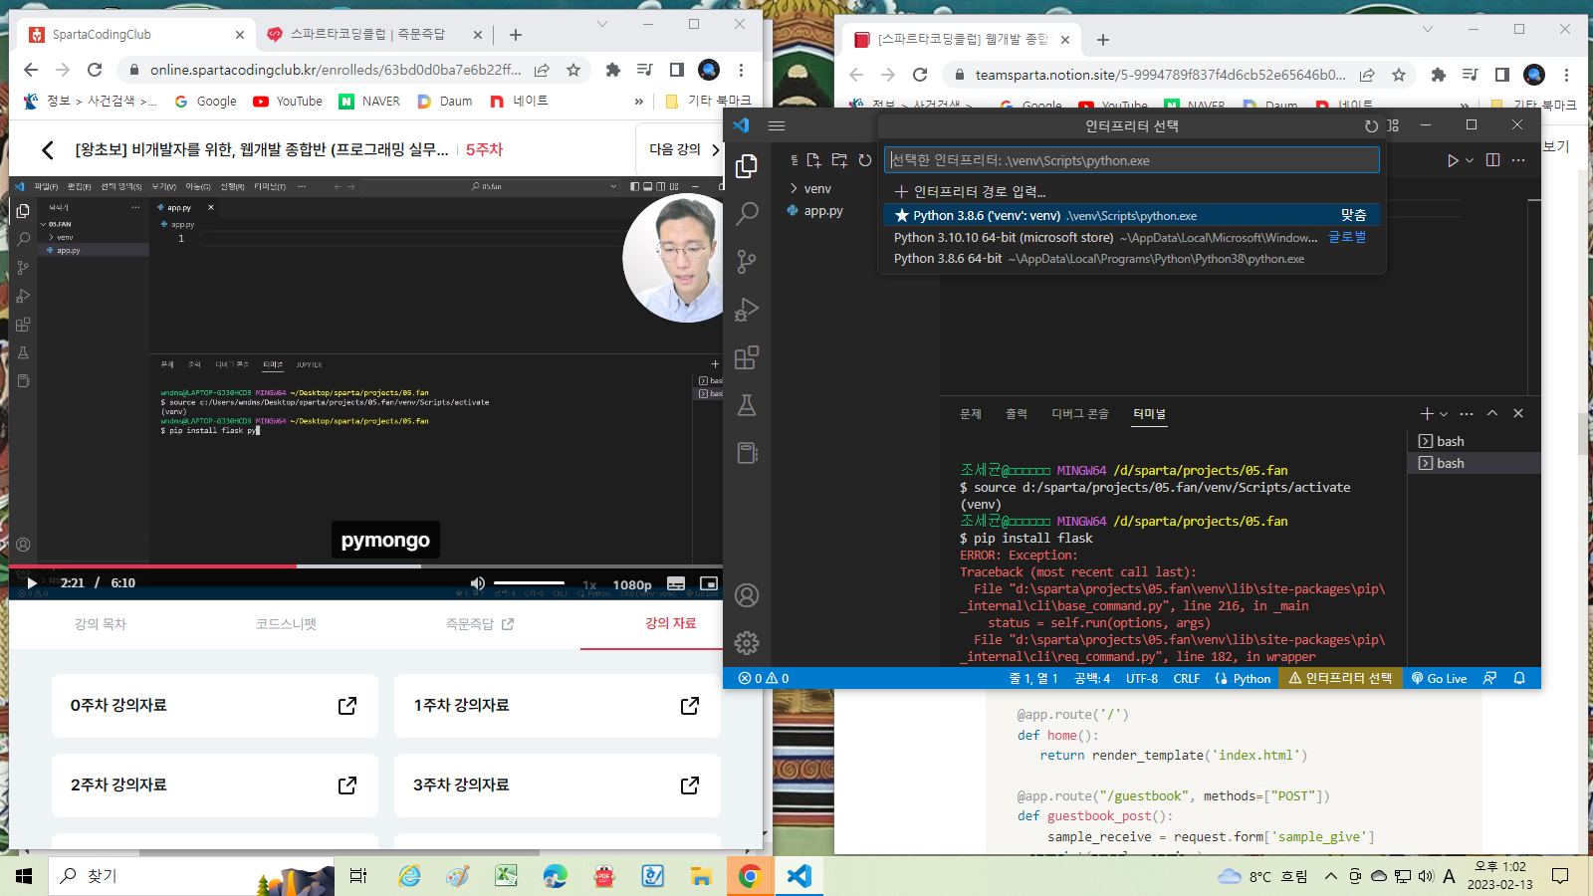Toggle subtitles on the lecture video

tap(676, 583)
